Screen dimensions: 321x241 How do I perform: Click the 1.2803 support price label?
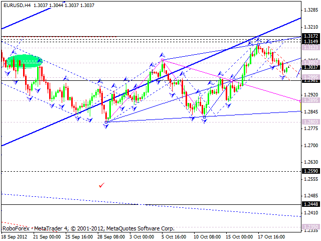310,122
